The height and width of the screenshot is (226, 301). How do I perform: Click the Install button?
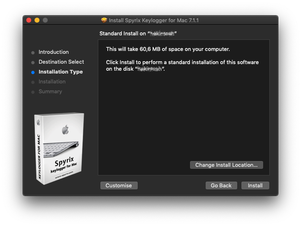click(255, 185)
